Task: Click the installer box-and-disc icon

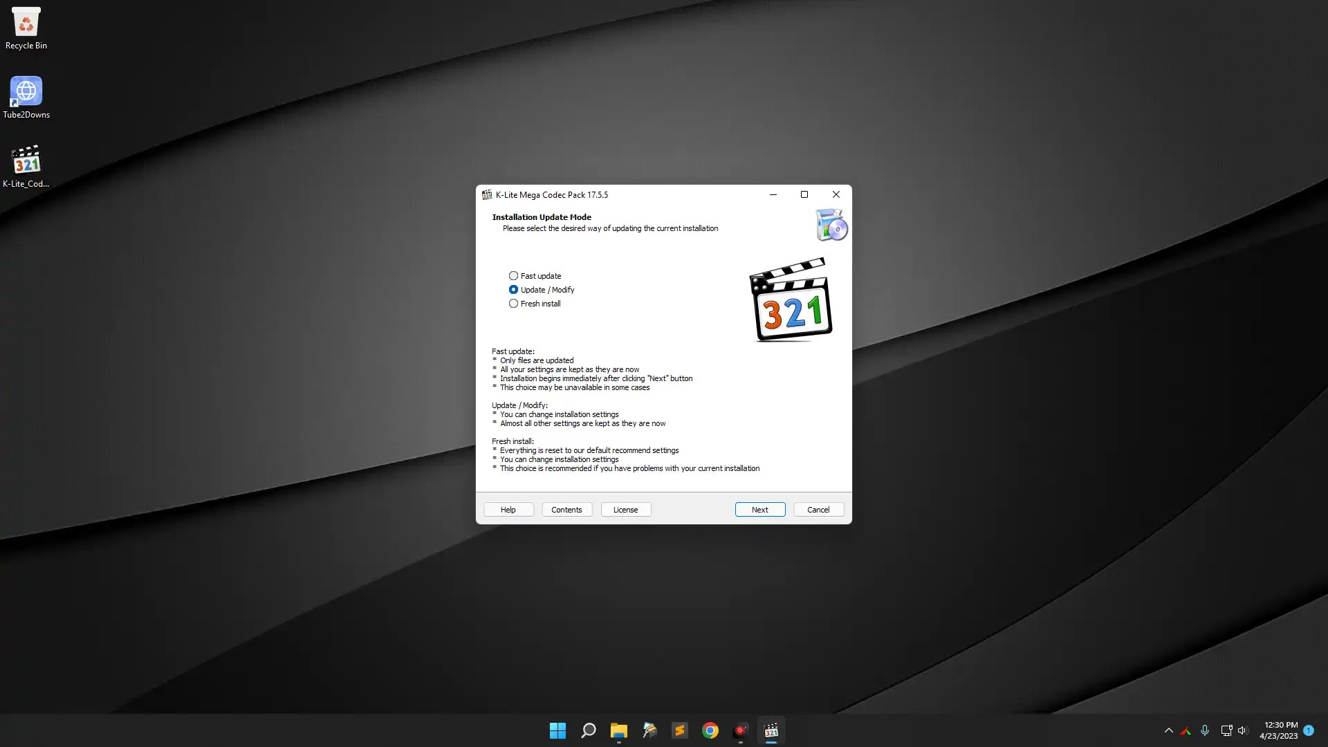Action: (x=831, y=225)
